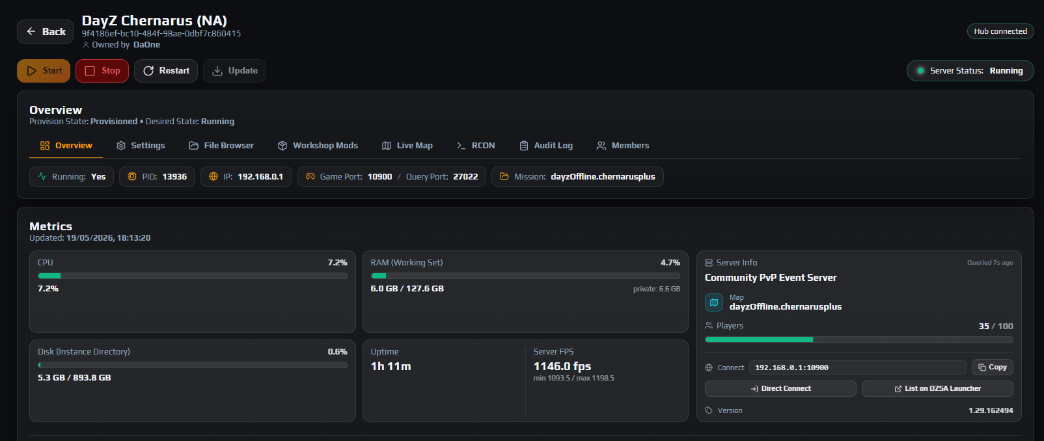
Task: Click the Mission value dayzOffline.chernarusplus
Action: 603,176
